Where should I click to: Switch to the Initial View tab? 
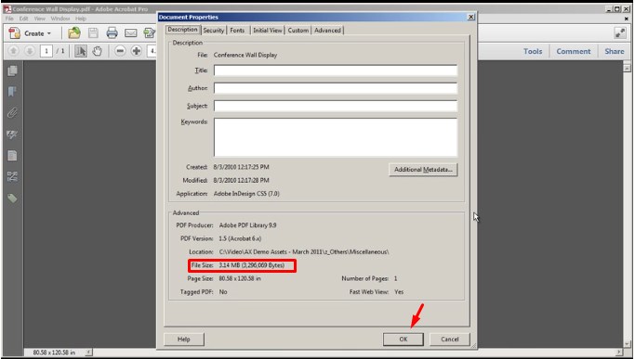point(267,31)
